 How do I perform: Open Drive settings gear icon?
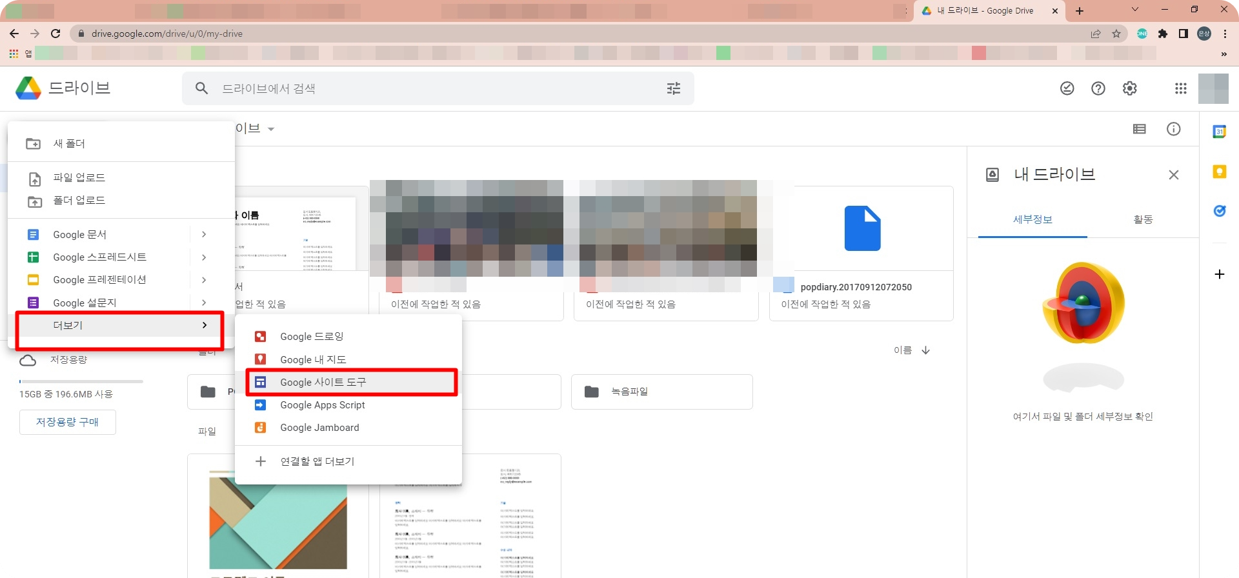[1129, 88]
